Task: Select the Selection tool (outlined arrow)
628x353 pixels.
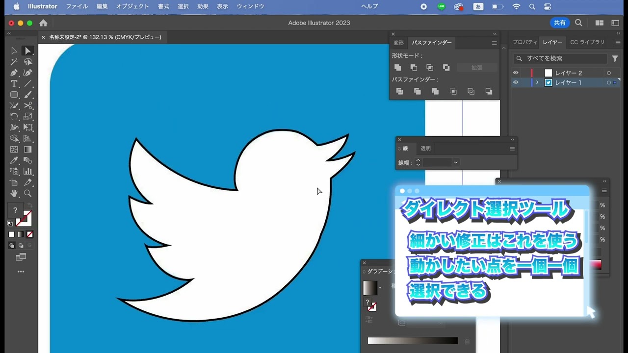Action: pos(14,51)
